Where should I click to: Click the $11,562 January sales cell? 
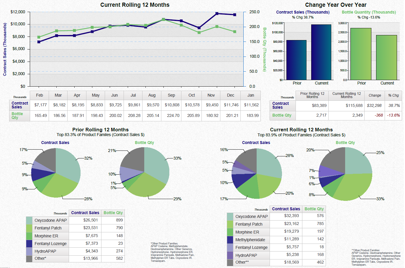(250, 105)
